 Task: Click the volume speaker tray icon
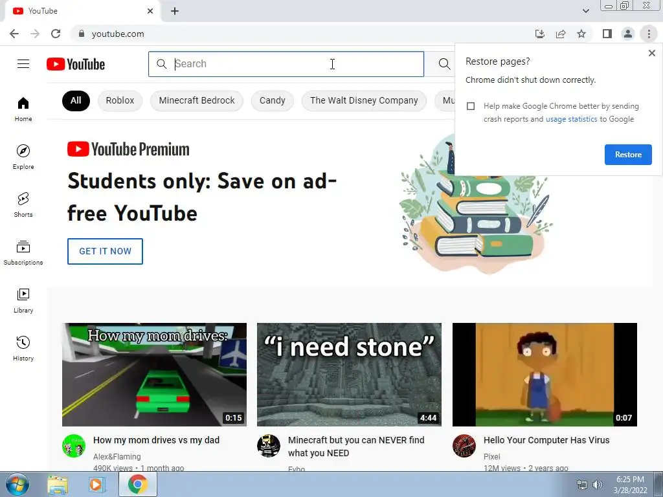click(597, 485)
